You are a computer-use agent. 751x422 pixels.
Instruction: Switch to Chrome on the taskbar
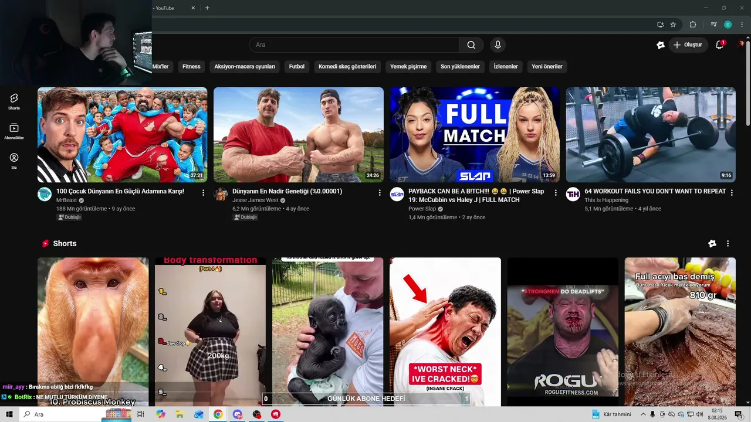(x=218, y=414)
